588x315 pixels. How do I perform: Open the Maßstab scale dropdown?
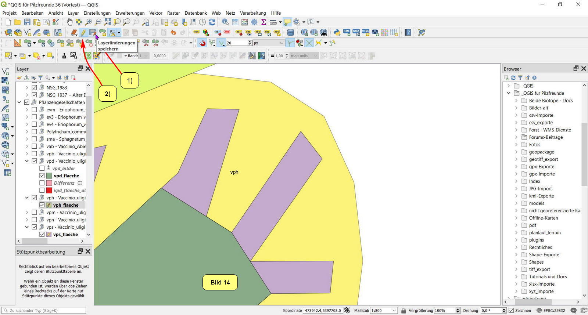point(394,311)
